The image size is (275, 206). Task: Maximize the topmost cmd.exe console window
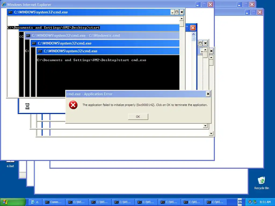tap(177, 12)
